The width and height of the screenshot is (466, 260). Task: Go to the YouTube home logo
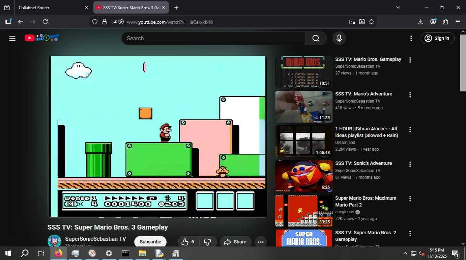coord(42,38)
